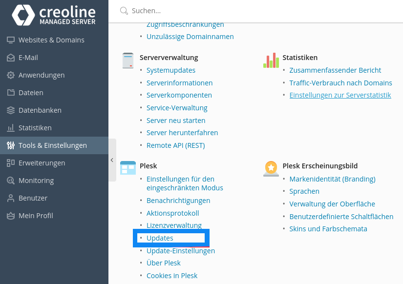Click the Benutzer person icon

[11, 198]
